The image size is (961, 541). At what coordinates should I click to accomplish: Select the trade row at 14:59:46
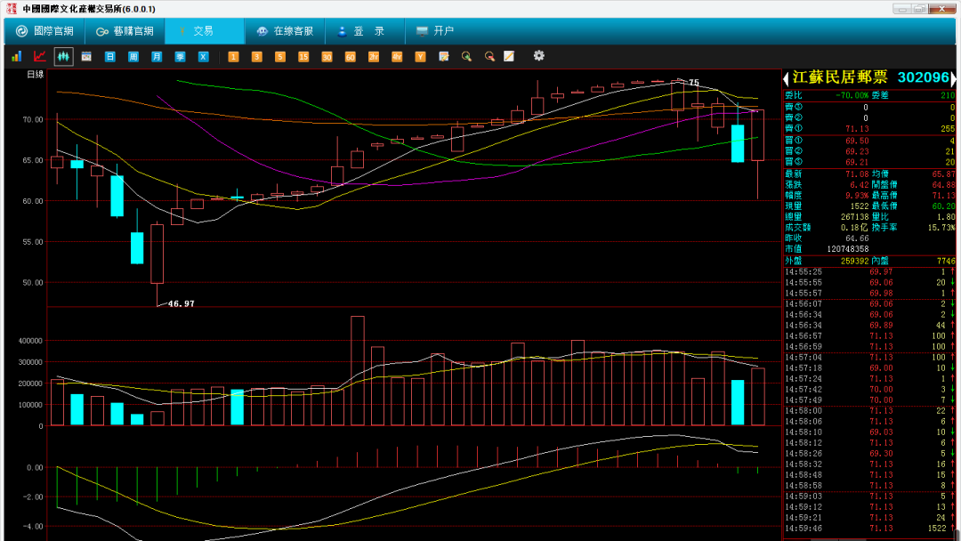[x=869, y=529]
